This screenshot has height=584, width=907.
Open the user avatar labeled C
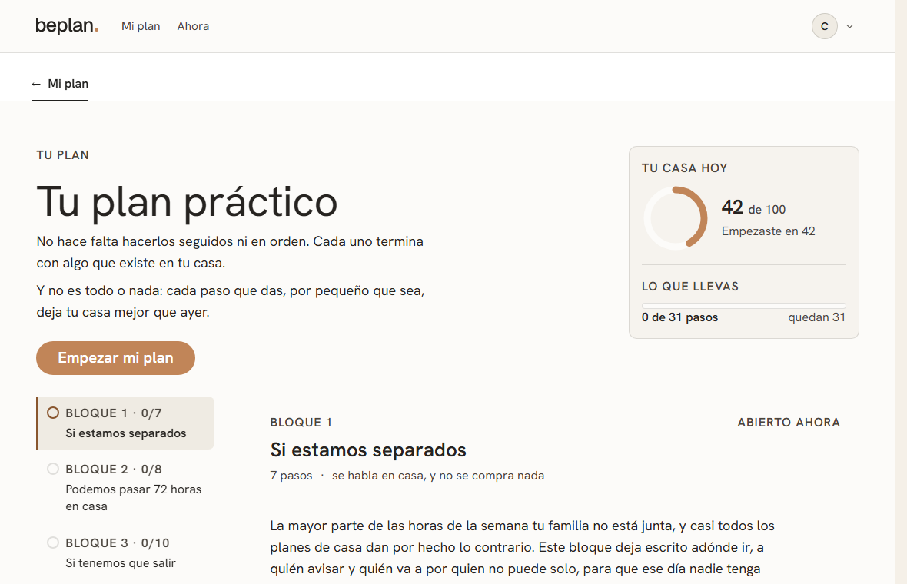[824, 26]
